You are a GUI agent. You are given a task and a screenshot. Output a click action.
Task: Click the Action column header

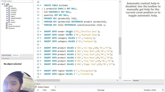[x=53, y=90]
